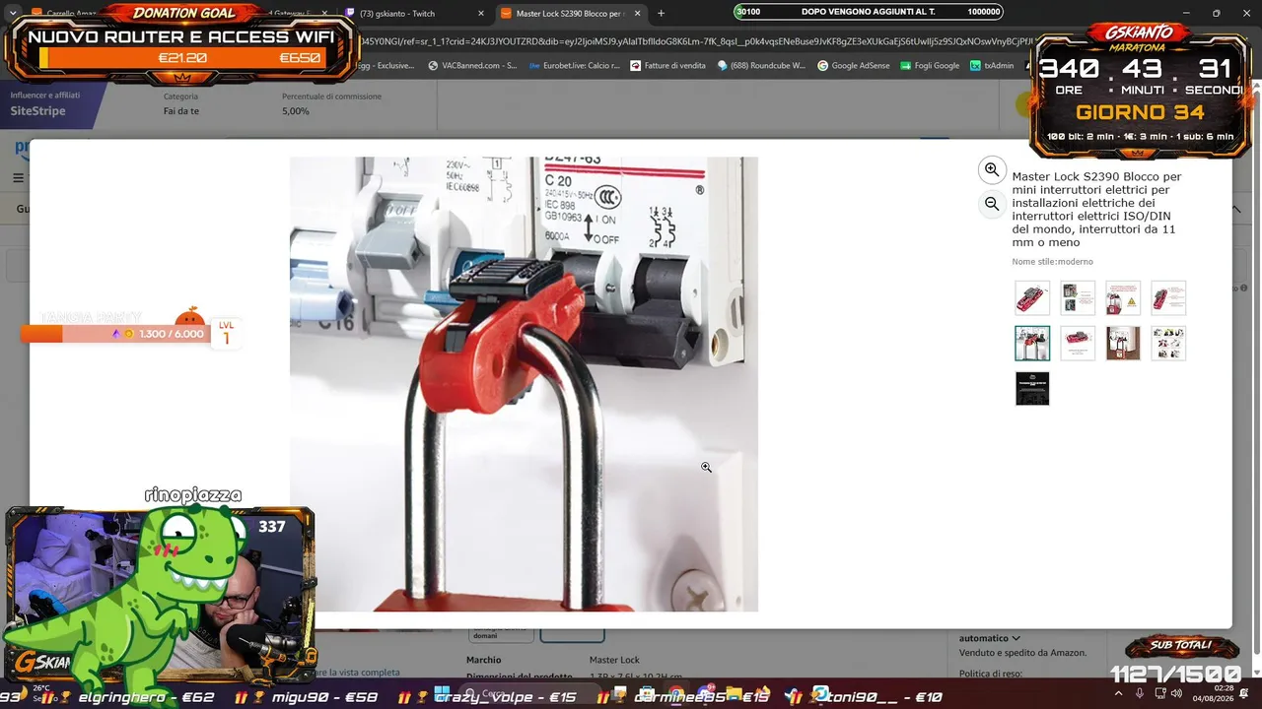1262x709 pixels.
Task: Select the first product thumbnail in the gallery
Action: tap(1032, 297)
